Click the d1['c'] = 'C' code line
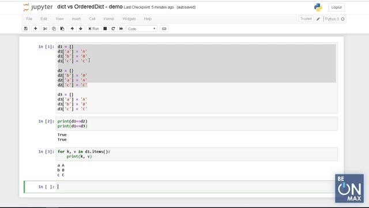This screenshot has height=208, width=369. pos(72,61)
